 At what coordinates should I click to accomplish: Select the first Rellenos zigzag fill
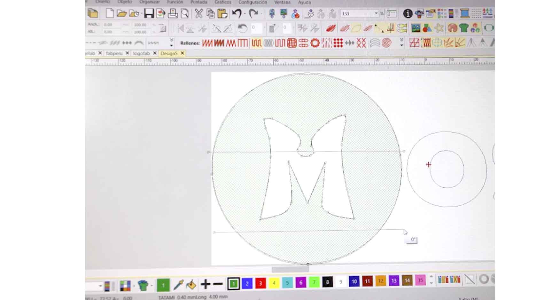click(x=207, y=43)
